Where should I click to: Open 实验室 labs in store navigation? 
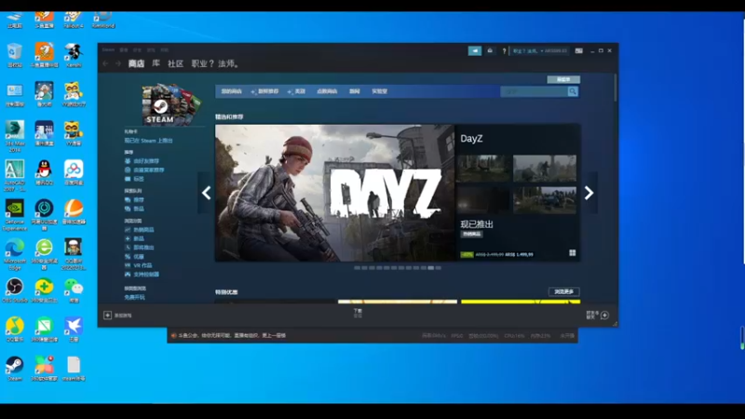[379, 91]
